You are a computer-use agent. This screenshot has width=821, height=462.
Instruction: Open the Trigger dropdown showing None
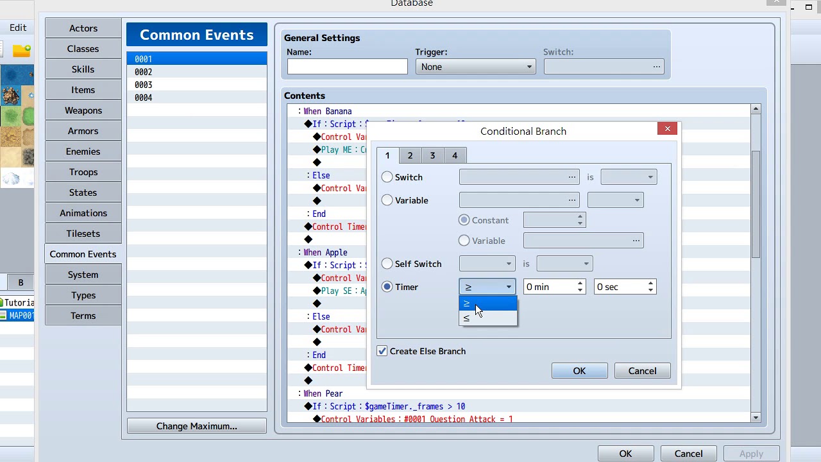(x=475, y=67)
